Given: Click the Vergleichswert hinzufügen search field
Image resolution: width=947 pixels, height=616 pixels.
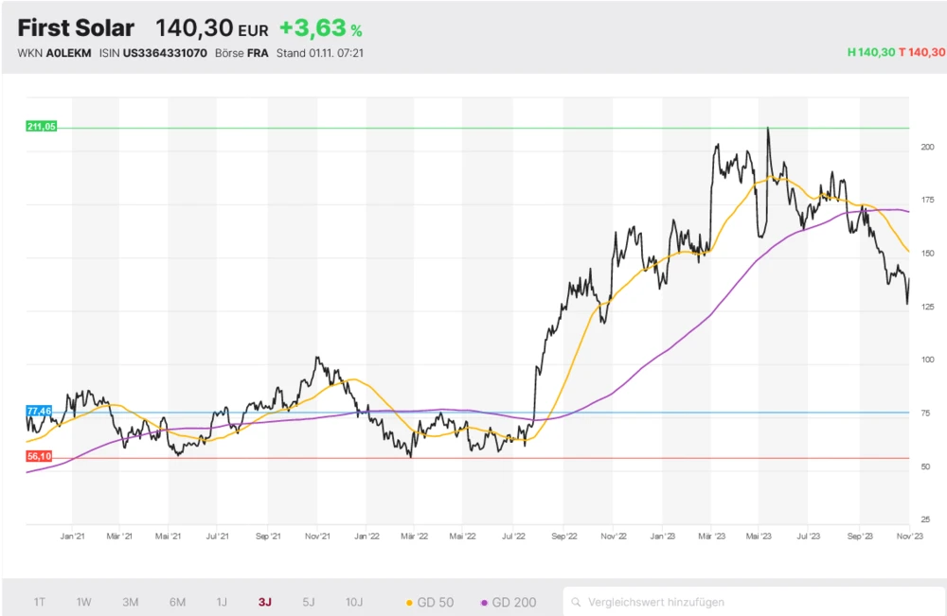Looking at the screenshot, I should point(748,602).
